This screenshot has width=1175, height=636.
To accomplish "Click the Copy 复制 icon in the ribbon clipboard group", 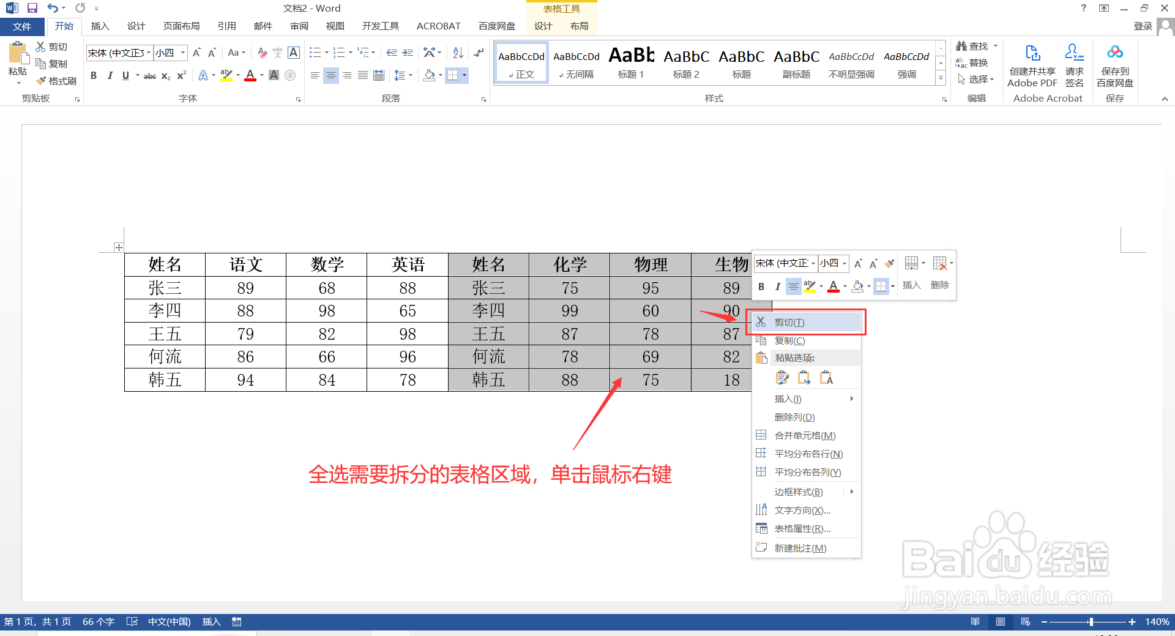I will click(41, 64).
